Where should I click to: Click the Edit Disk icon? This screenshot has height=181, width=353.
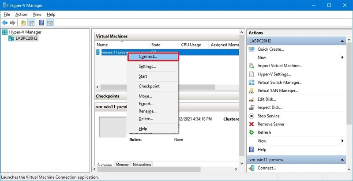pos(252,99)
